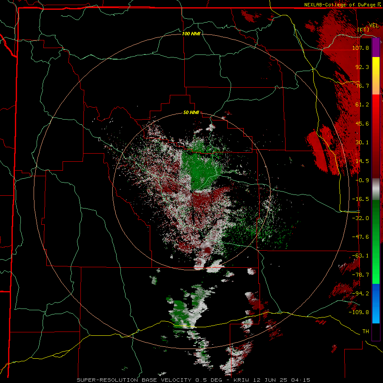Screen dimensions: 383x383
Task: Click the 76.7 scale value
Action: [x=362, y=86]
